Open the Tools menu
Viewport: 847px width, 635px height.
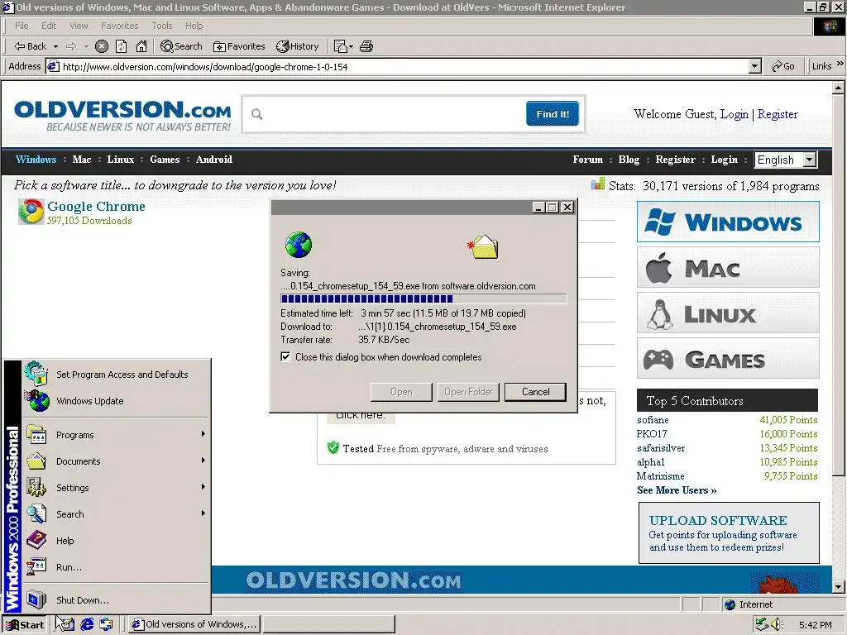(162, 26)
